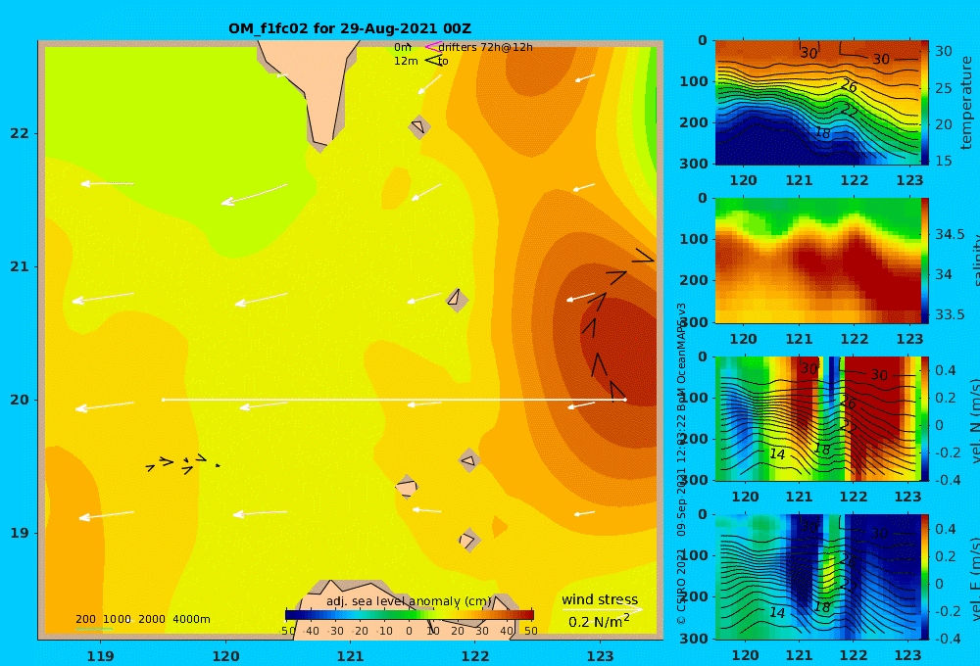
Task: Click the long wind arrow near 120.2°E, 21.5°N
Action: click(255, 194)
